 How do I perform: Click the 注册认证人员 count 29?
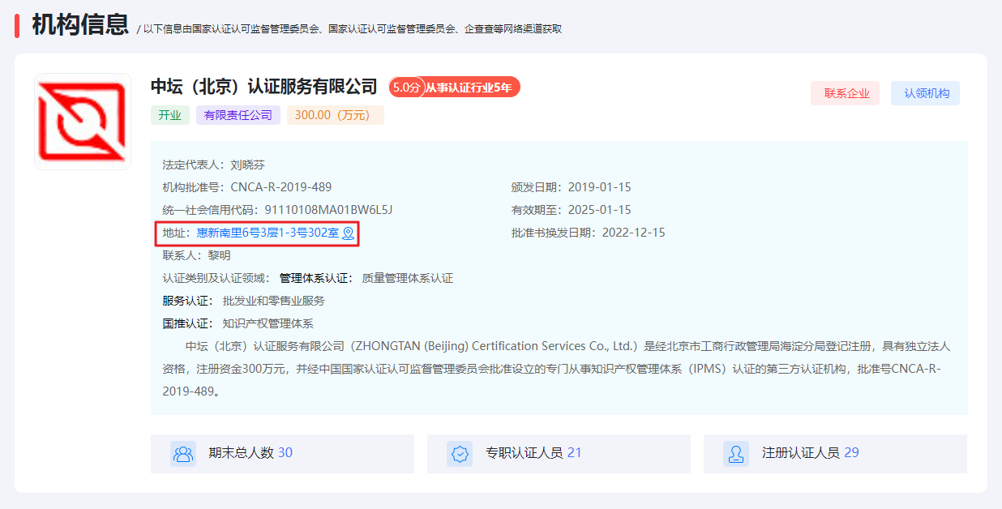[x=851, y=453]
